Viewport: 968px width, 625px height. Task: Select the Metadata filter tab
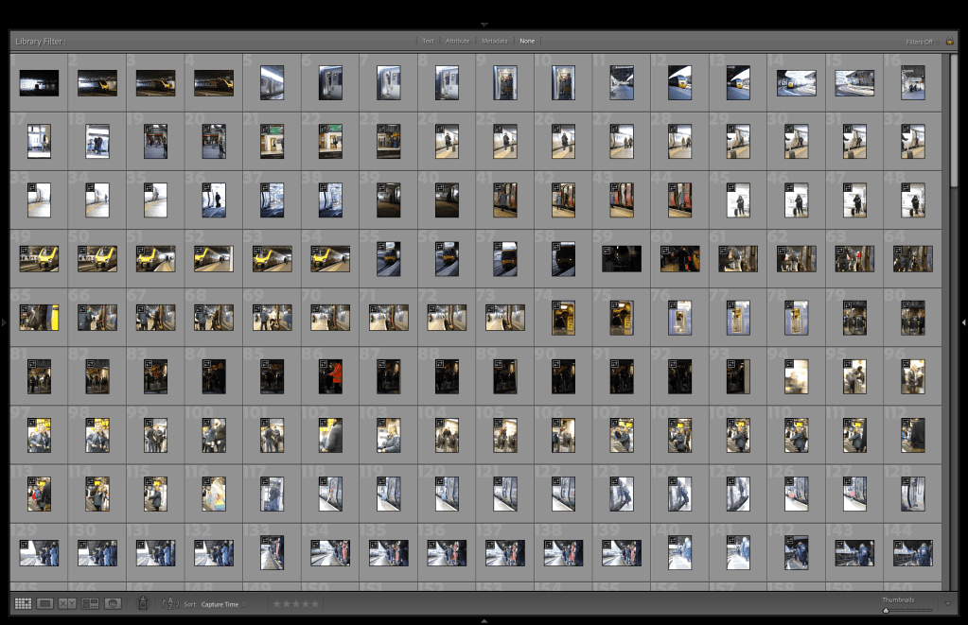[494, 42]
